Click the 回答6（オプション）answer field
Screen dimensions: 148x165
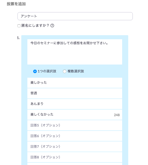pos(75,136)
